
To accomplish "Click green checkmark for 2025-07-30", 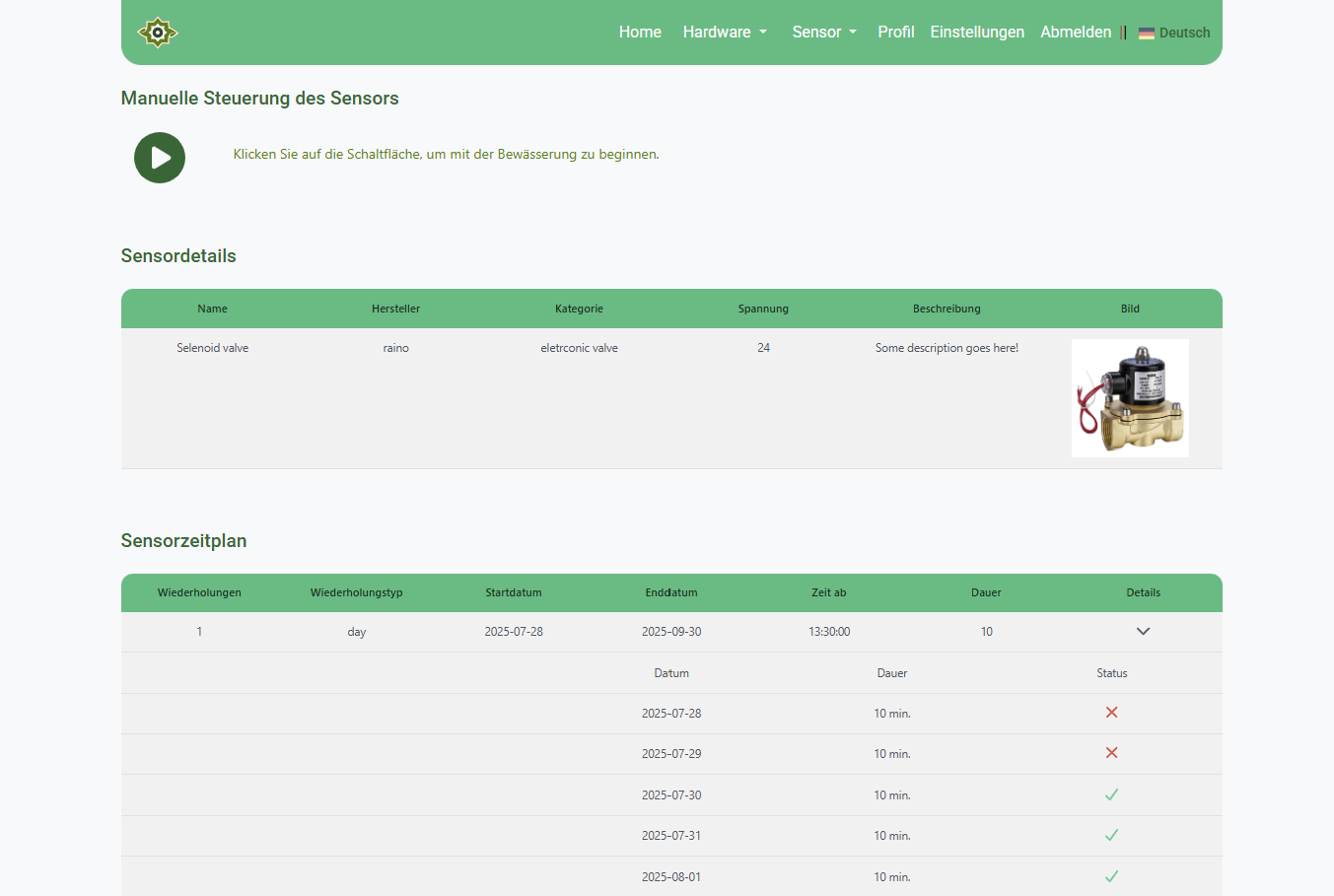I will [x=1111, y=794].
